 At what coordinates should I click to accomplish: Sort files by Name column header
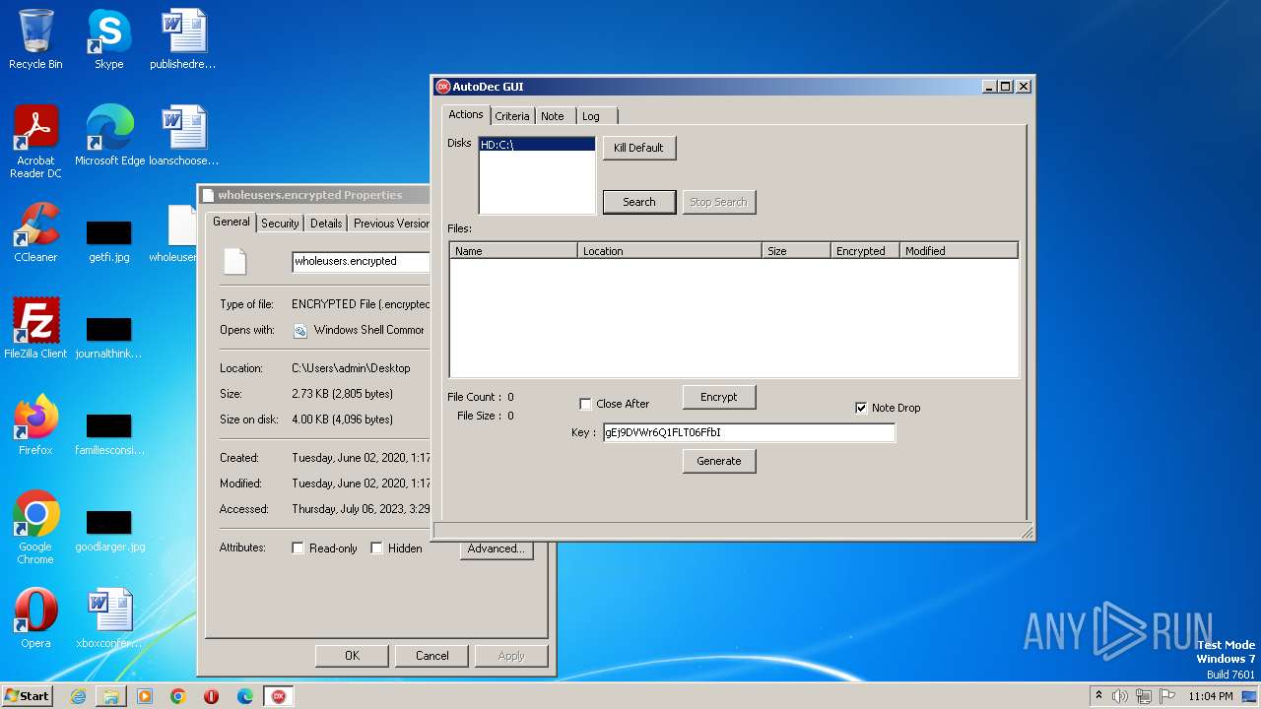pos(513,251)
